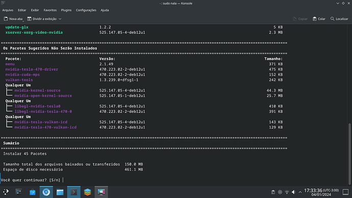The image size is (352, 198).
Task: Click the Colar paste button
Action: [319, 19]
